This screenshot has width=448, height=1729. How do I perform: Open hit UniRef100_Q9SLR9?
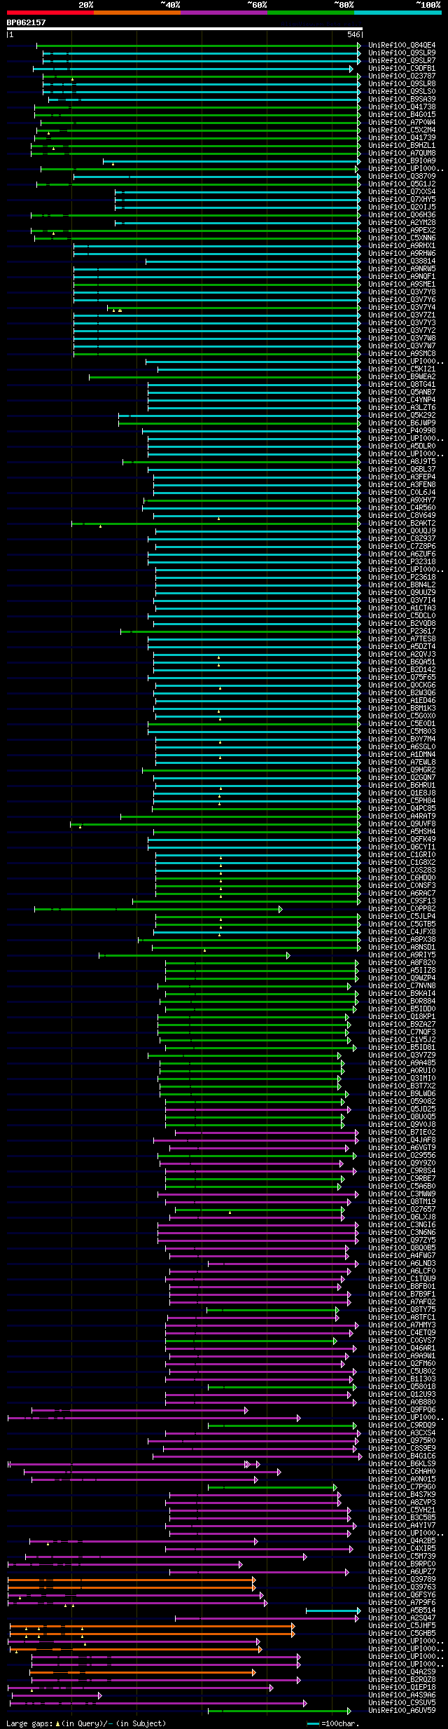(402, 53)
